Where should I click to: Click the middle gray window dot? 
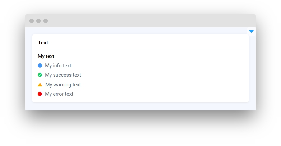(x=38, y=21)
